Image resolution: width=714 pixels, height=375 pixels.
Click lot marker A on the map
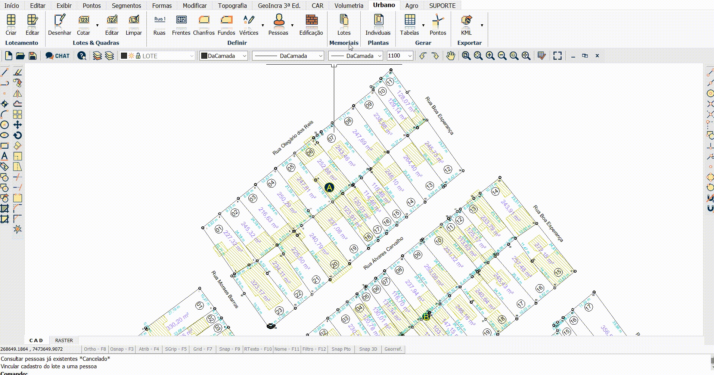[x=329, y=187]
